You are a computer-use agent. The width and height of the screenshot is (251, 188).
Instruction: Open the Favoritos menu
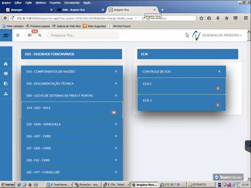55,3
